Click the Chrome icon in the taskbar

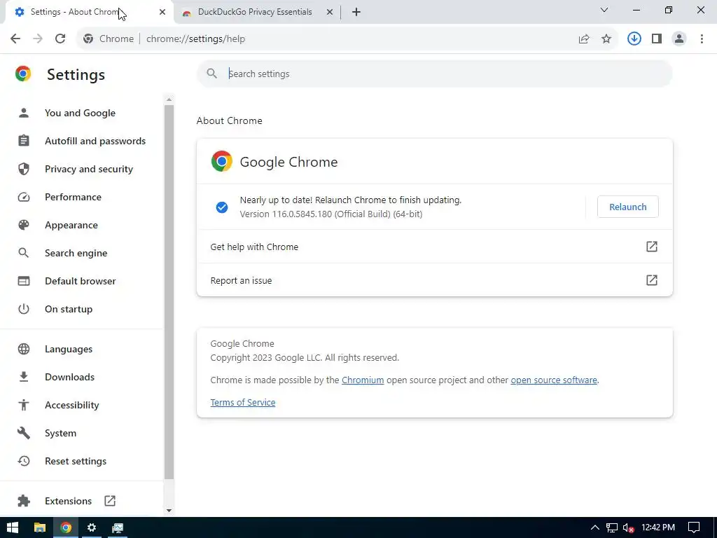tap(66, 527)
